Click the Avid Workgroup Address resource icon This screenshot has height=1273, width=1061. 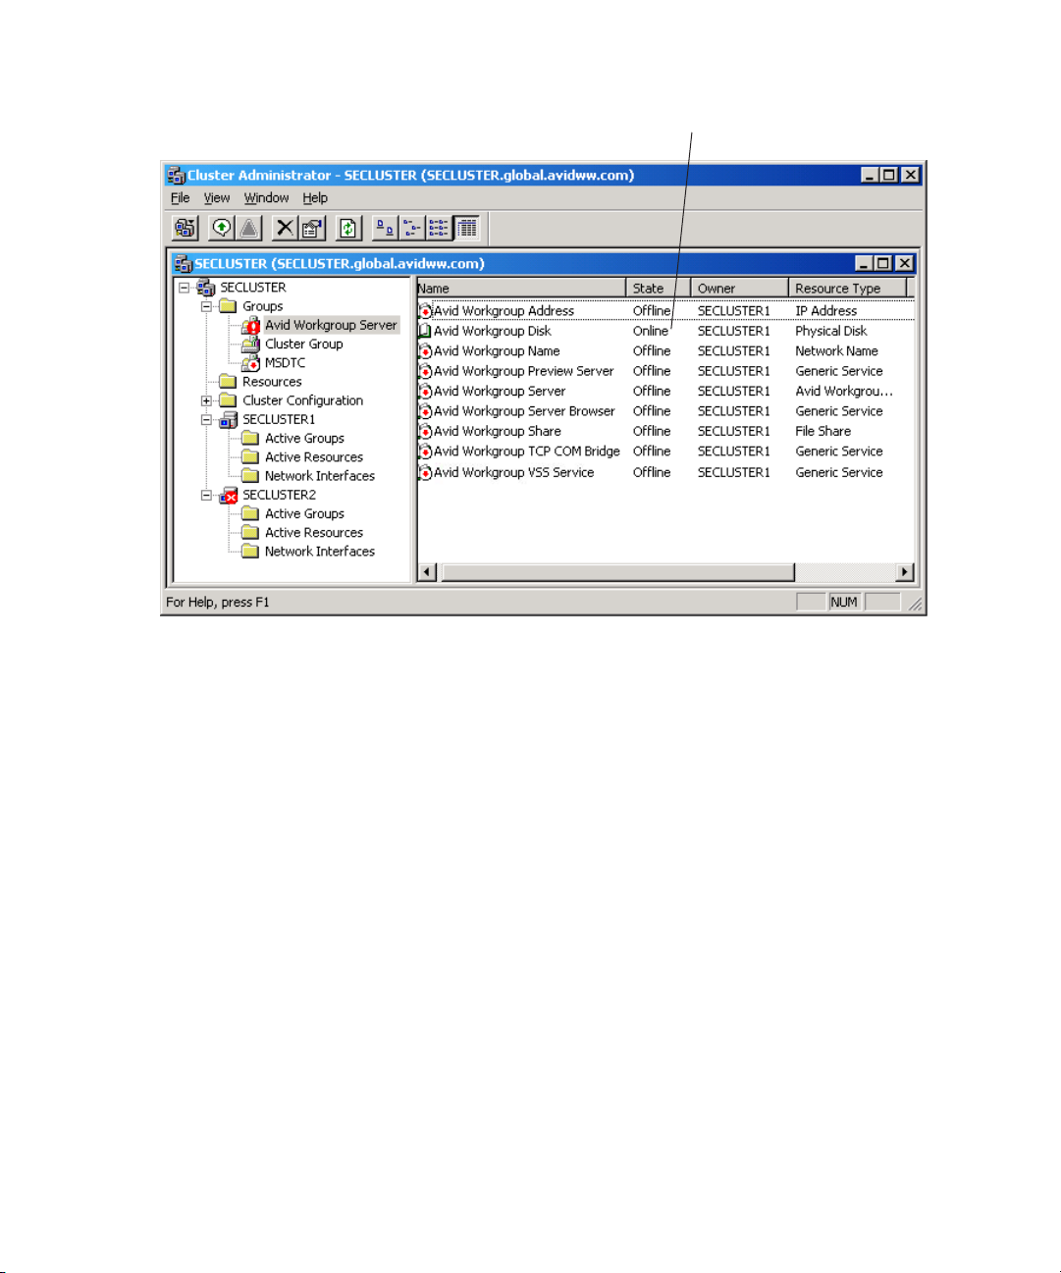tap(425, 311)
